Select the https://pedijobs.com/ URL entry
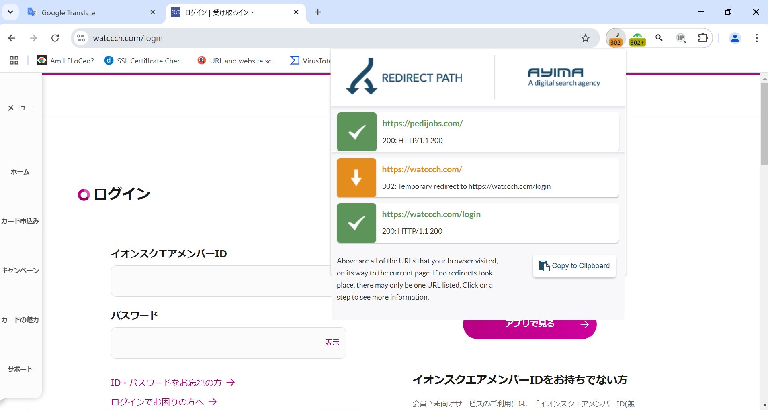This screenshot has width=768, height=410. coord(422,124)
